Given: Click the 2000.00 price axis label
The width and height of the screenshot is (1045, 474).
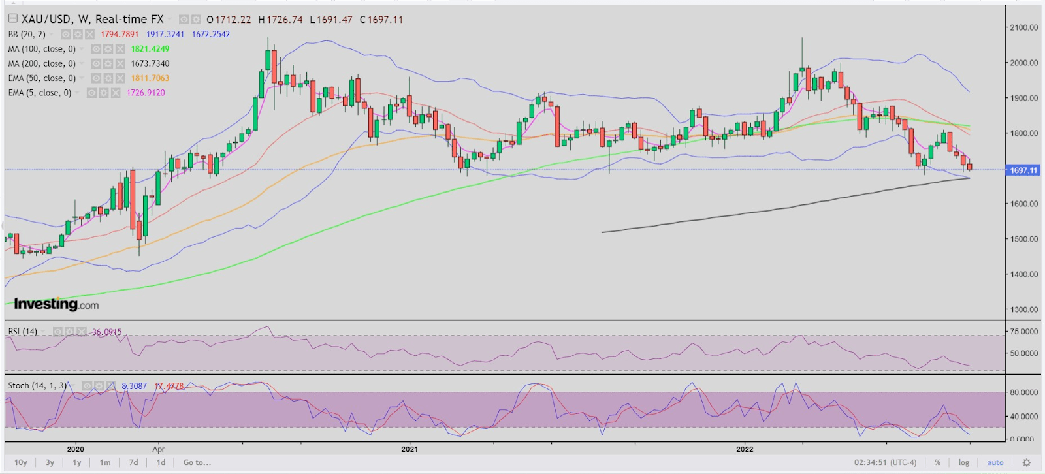Looking at the screenshot, I should point(1024,63).
